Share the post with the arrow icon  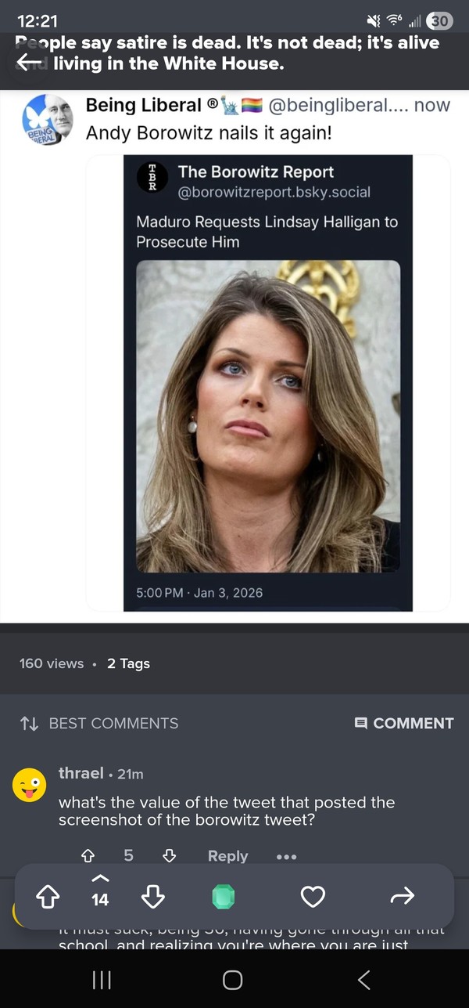[x=402, y=897]
